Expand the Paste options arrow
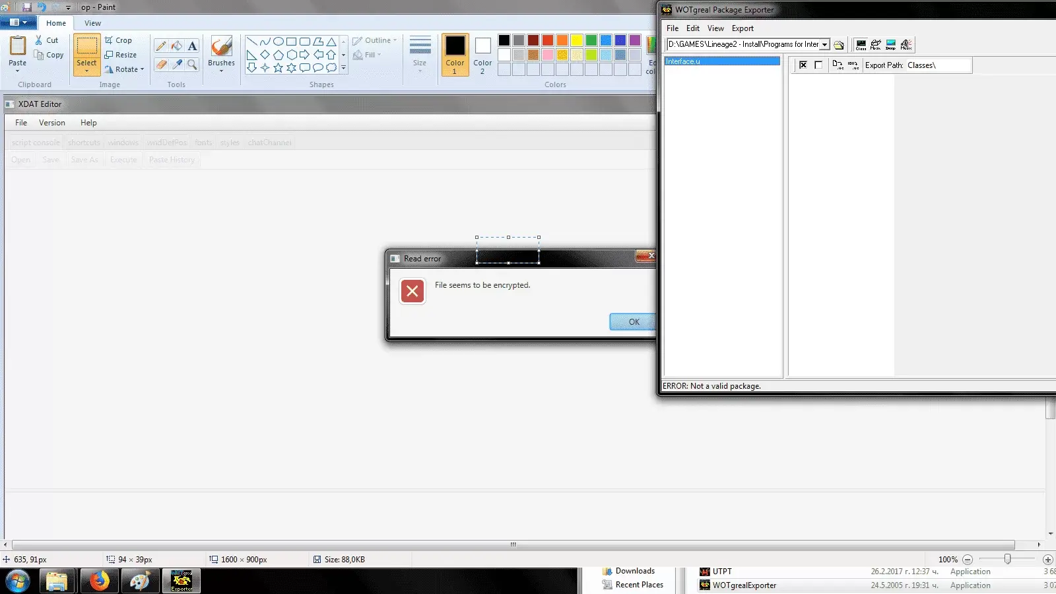The width and height of the screenshot is (1056, 594). click(x=18, y=71)
